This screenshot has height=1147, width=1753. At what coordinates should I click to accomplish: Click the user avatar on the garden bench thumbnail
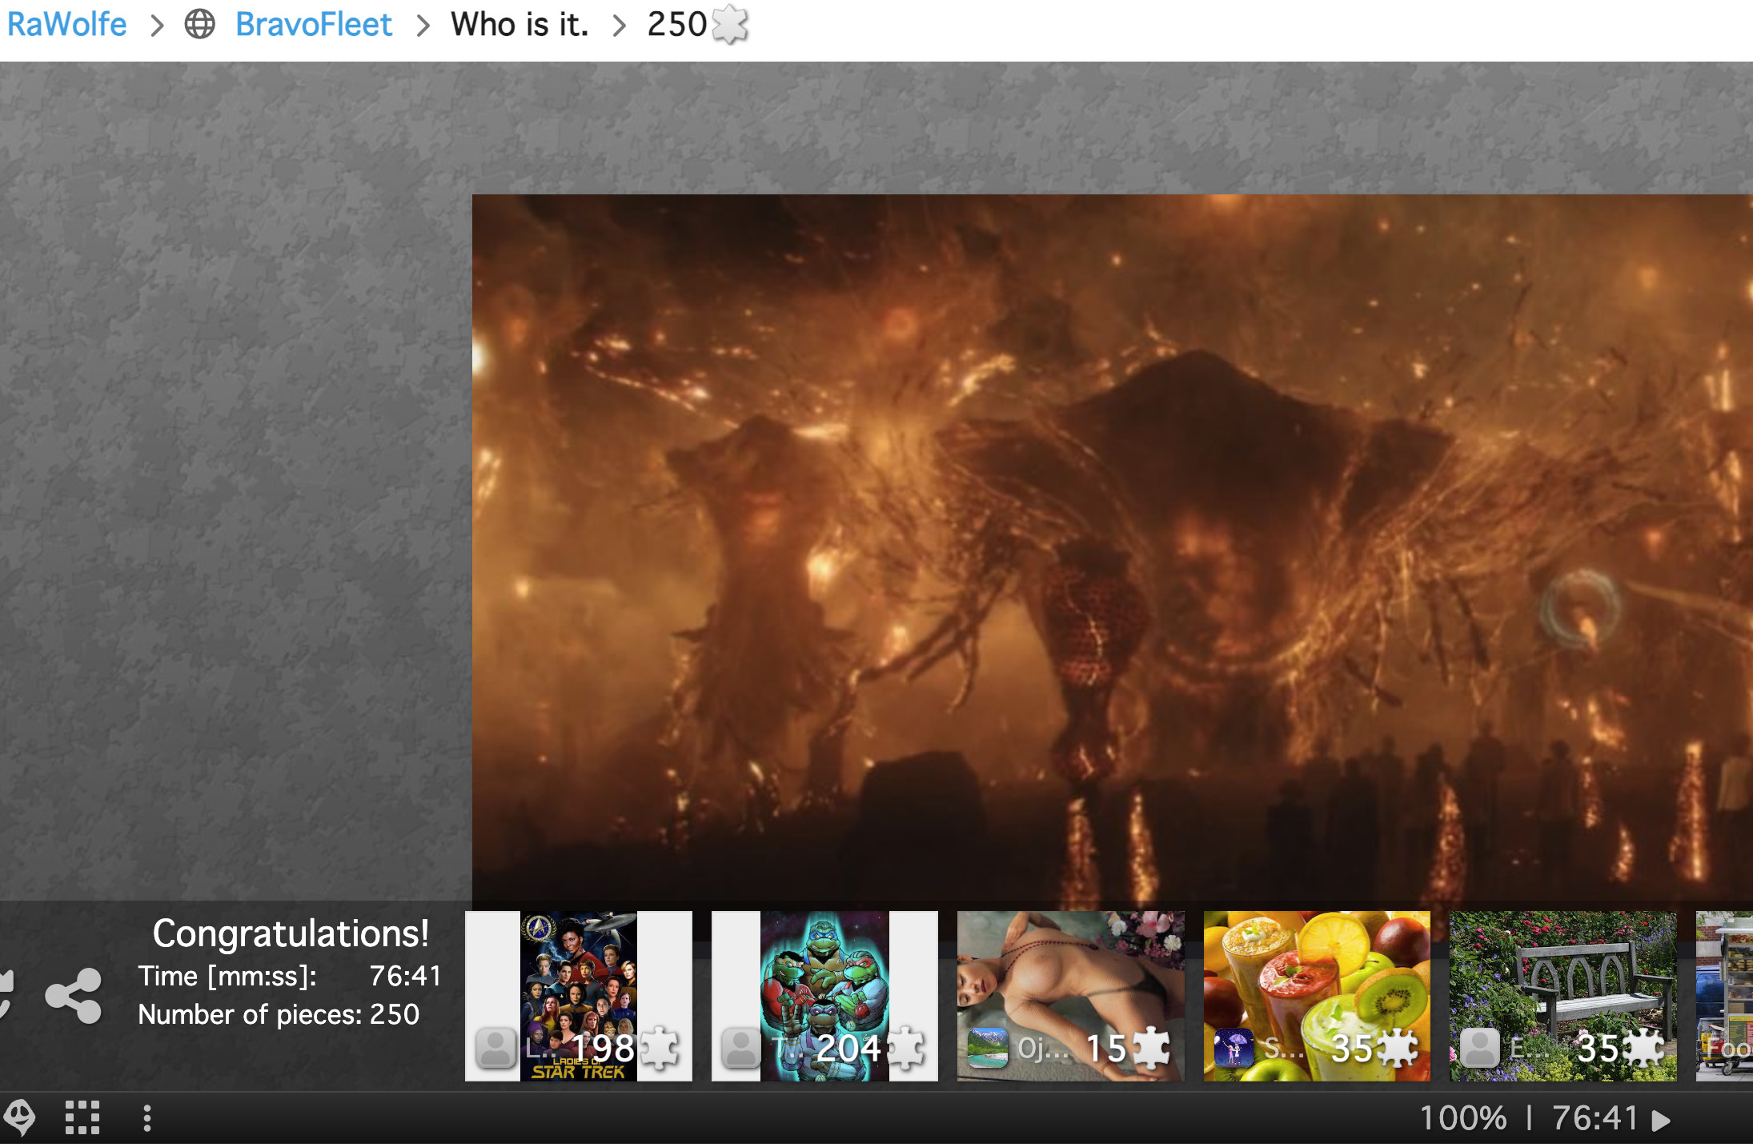(1480, 1048)
